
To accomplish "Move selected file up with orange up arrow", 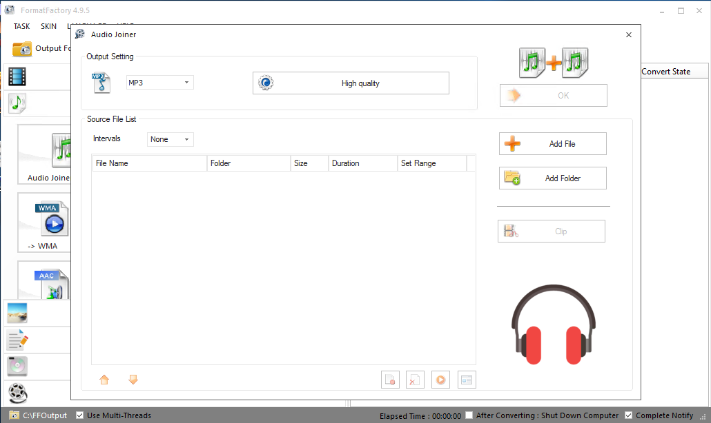I will (104, 380).
